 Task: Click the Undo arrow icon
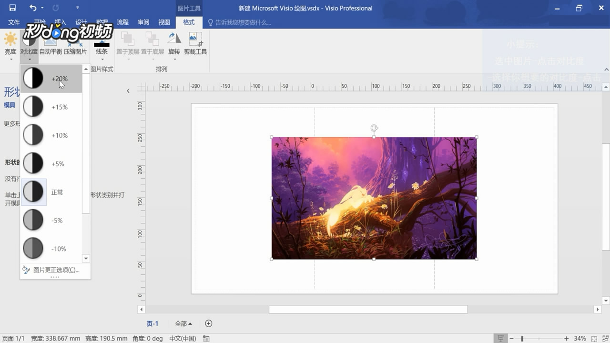33,8
